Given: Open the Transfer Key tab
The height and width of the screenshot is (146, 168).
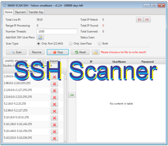Looking at the screenshot, I should click(36, 12).
